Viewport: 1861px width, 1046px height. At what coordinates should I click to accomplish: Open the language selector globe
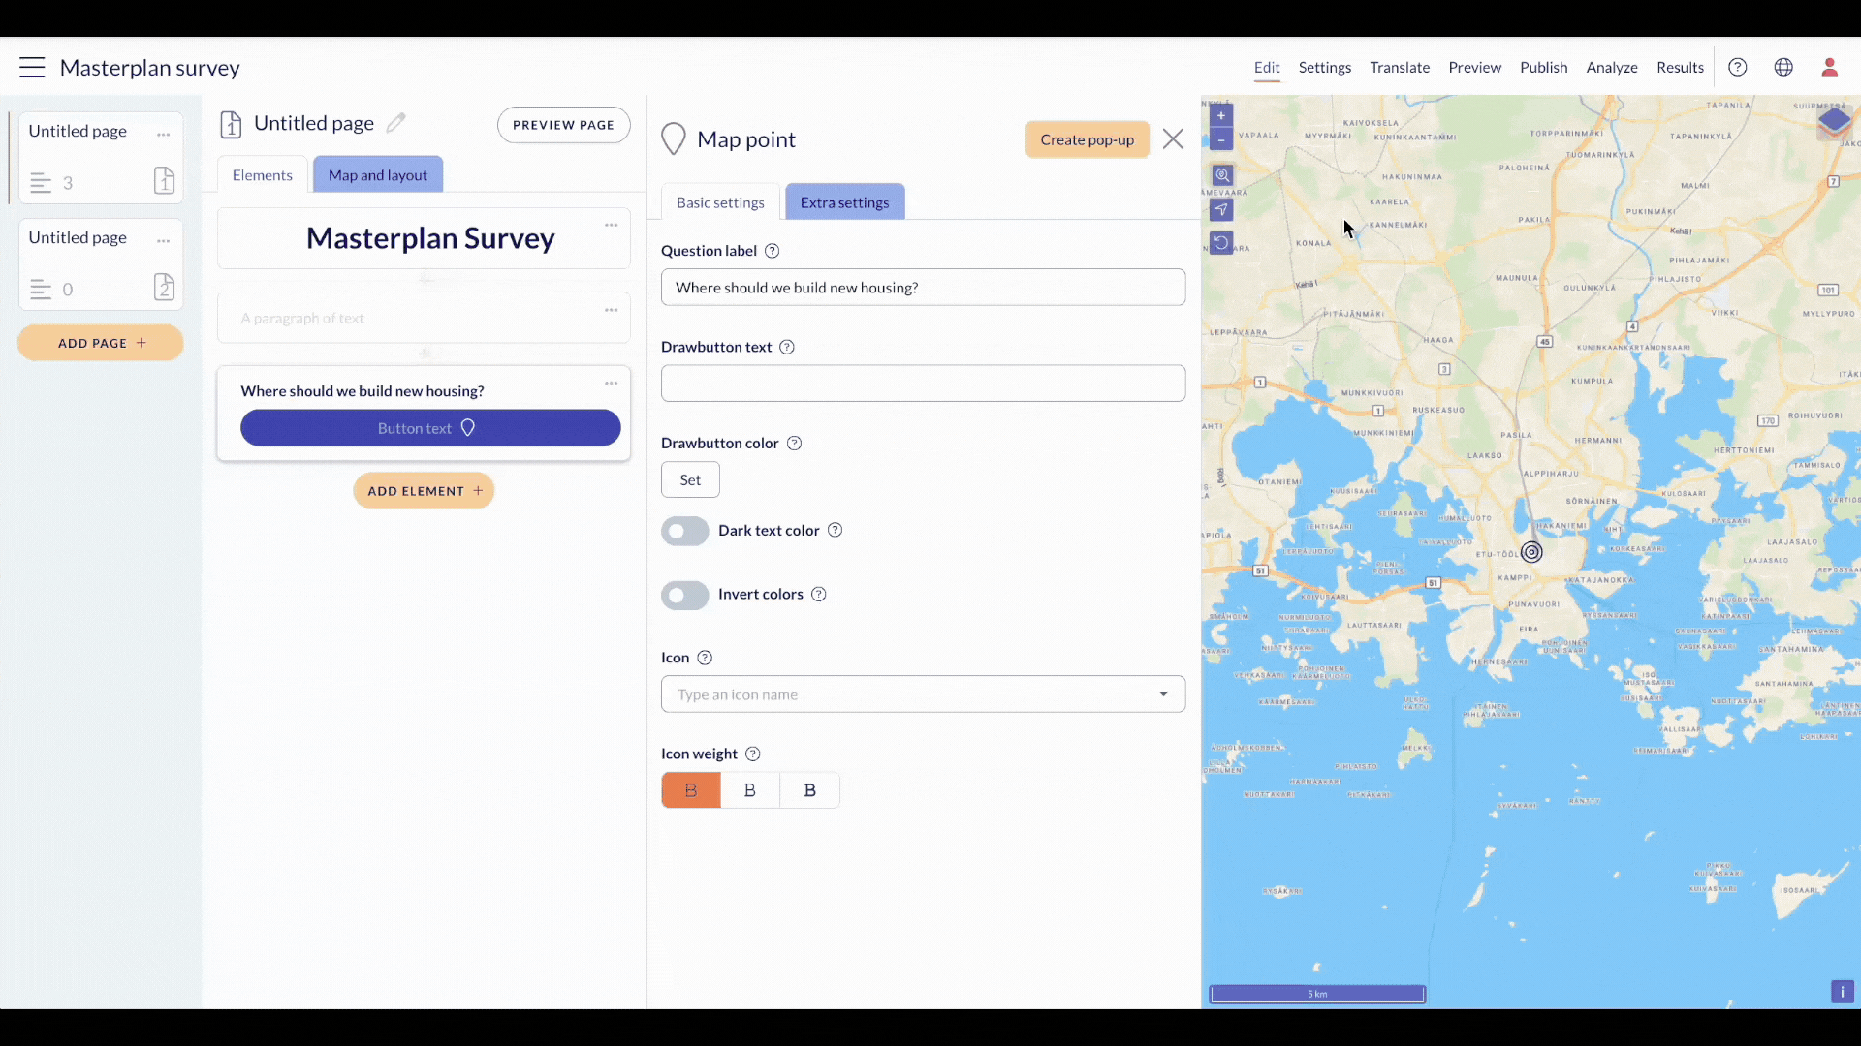tap(1784, 67)
